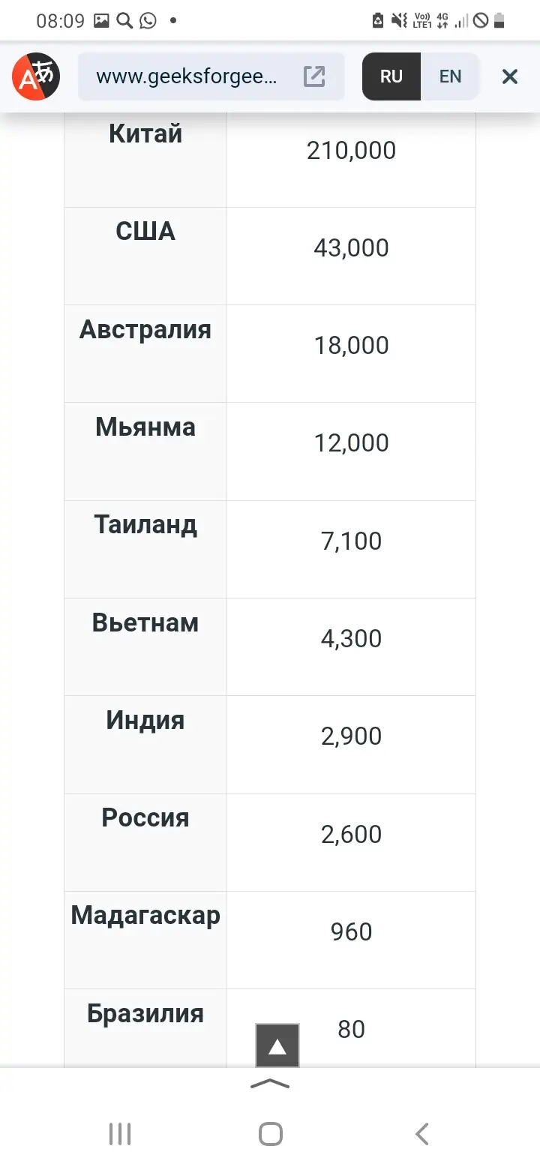The height and width of the screenshot is (1170, 540).
Task: Expand the bottom panel chevron handle
Action: point(270,1084)
